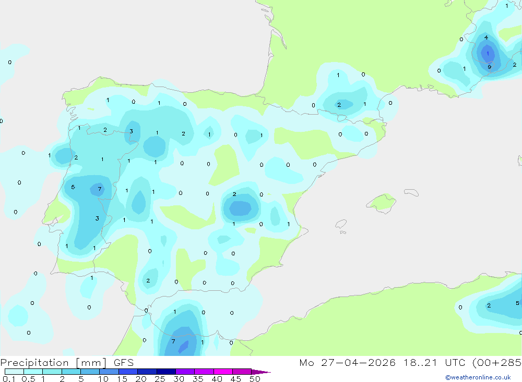This screenshot has width=522, height=382.
Task: Click the weatheronline.co.uk copyright link
Action: (478, 377)
